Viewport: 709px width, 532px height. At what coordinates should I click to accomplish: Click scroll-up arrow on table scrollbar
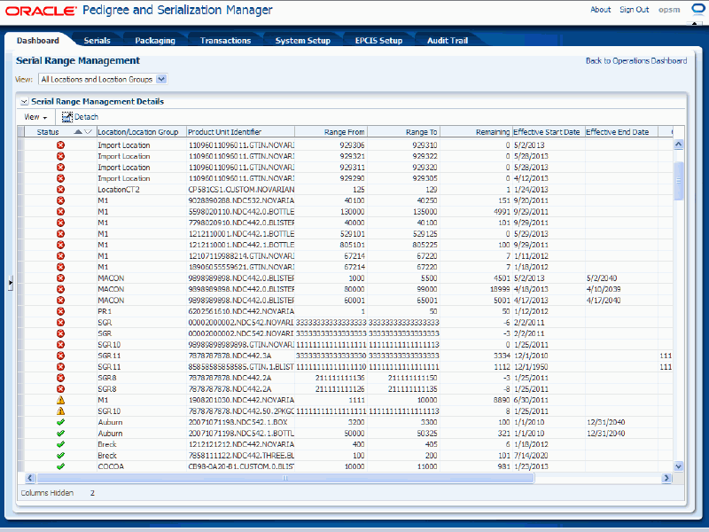pyautogui.click(x=678, y=145)
